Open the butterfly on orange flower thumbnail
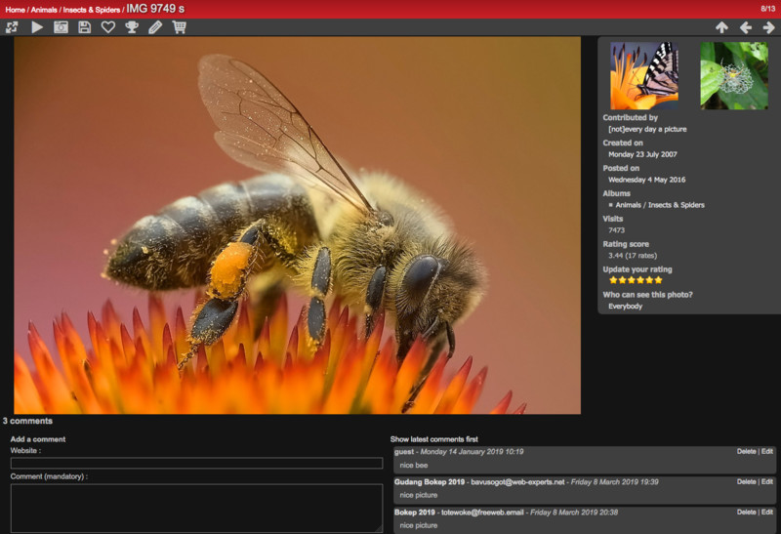This screenshot has width=781, height=534. [644, 75]
